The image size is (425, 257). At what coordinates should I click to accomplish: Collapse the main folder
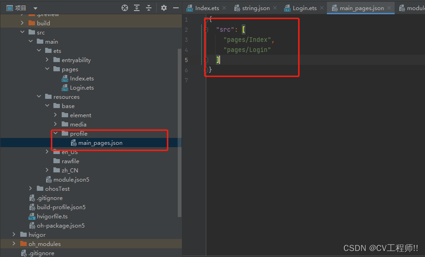click(x=31, y=41)
